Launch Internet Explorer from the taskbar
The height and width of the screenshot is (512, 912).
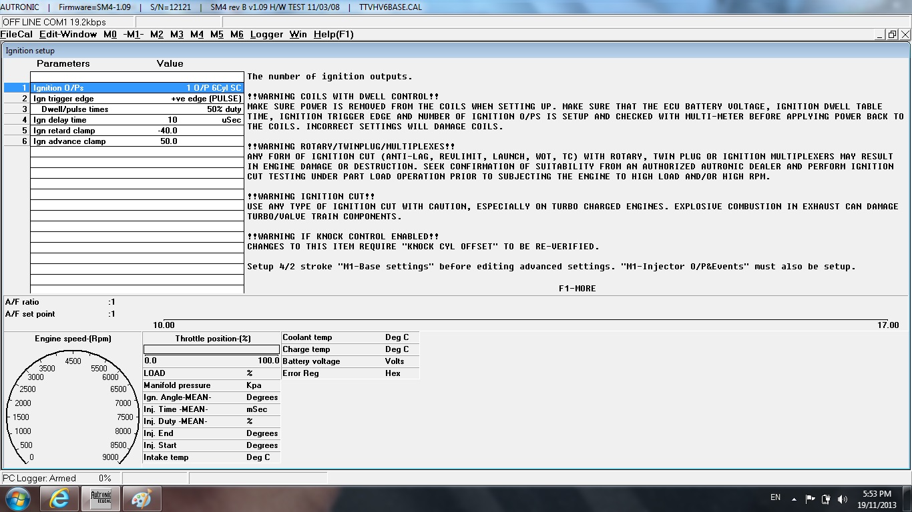tap(59, 499)
